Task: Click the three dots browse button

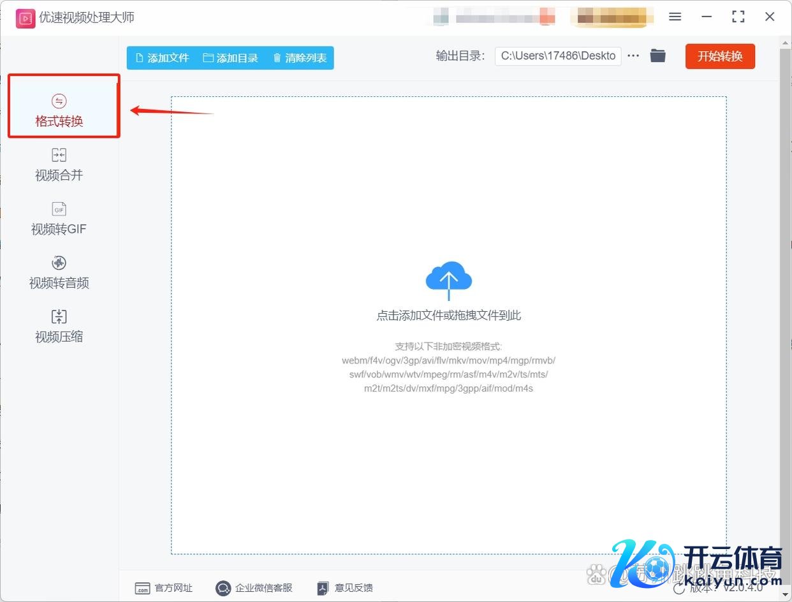Action: tap(633, 56)
